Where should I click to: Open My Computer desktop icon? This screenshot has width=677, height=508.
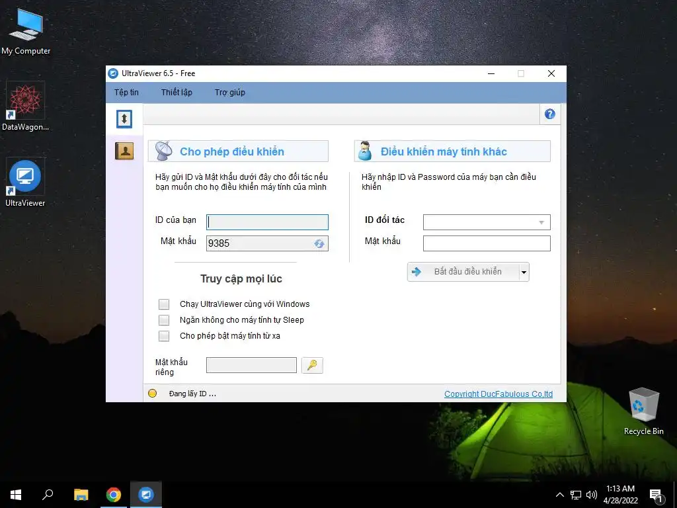[26, 32]
